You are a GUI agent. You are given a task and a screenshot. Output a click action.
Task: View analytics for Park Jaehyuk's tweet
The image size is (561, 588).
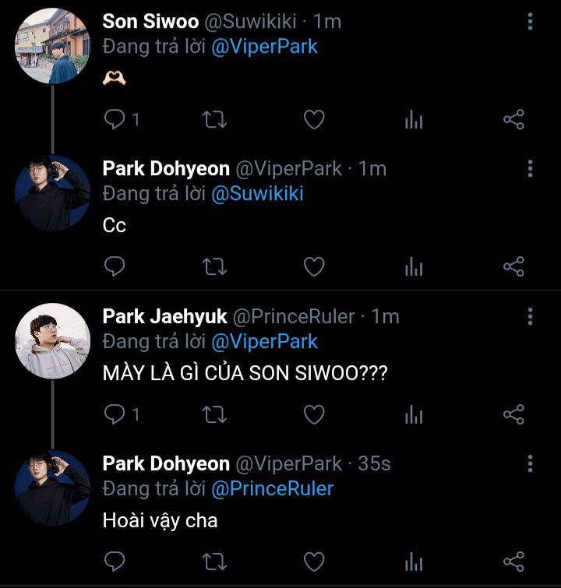pyautogui.click(x=414, y=414)
